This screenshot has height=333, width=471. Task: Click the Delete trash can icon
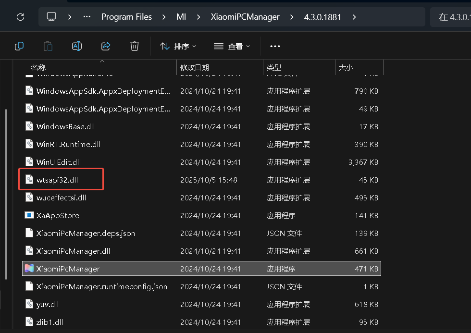[x=135, y=46]
